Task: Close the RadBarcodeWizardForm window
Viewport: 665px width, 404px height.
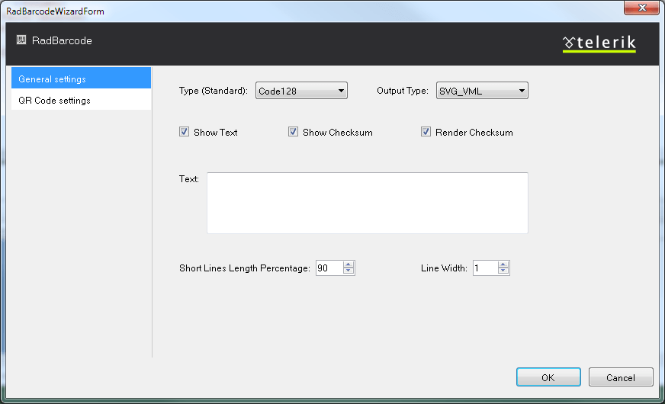Action: [641, 8]
